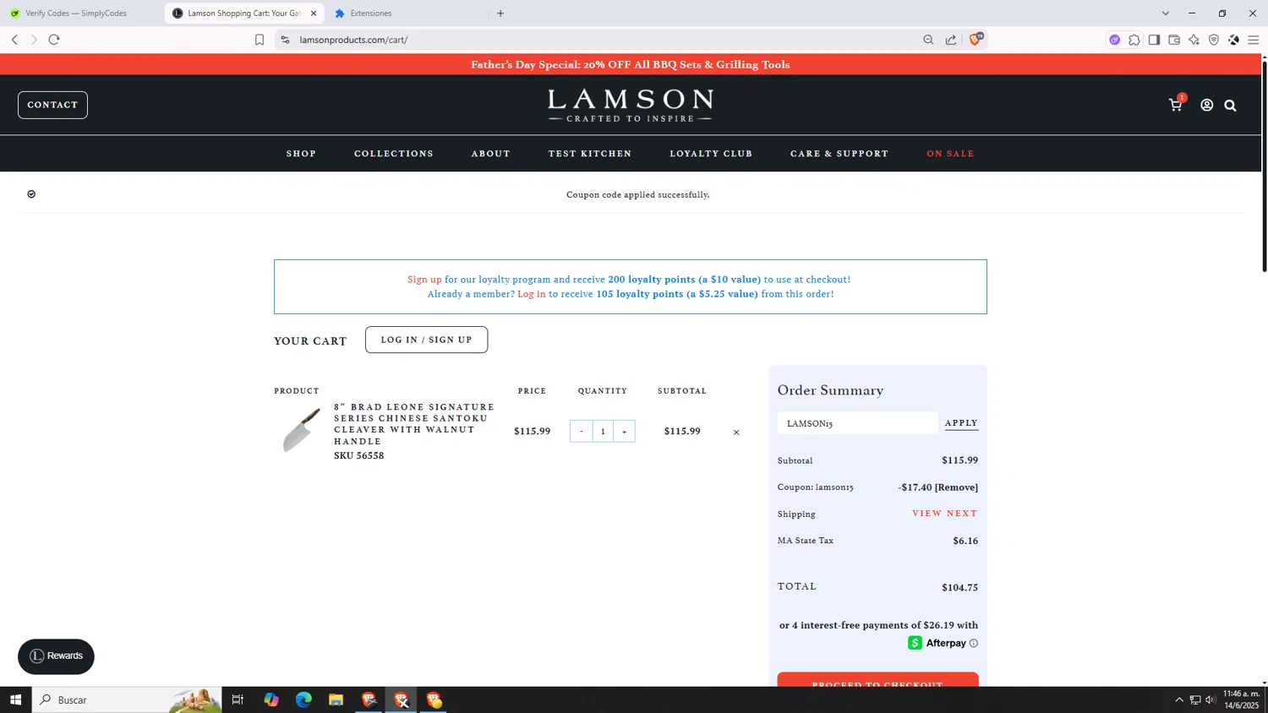Open the purple extension icon in toolbar
The height and width of the screenshot is (713, 1268).
pyautogui.click(x=1115, y=40)
